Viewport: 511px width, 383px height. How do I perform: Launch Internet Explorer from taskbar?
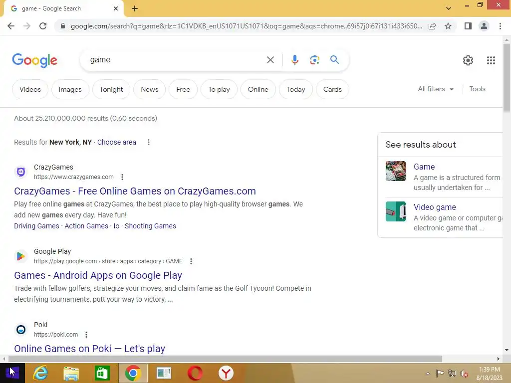pos(40,373)
